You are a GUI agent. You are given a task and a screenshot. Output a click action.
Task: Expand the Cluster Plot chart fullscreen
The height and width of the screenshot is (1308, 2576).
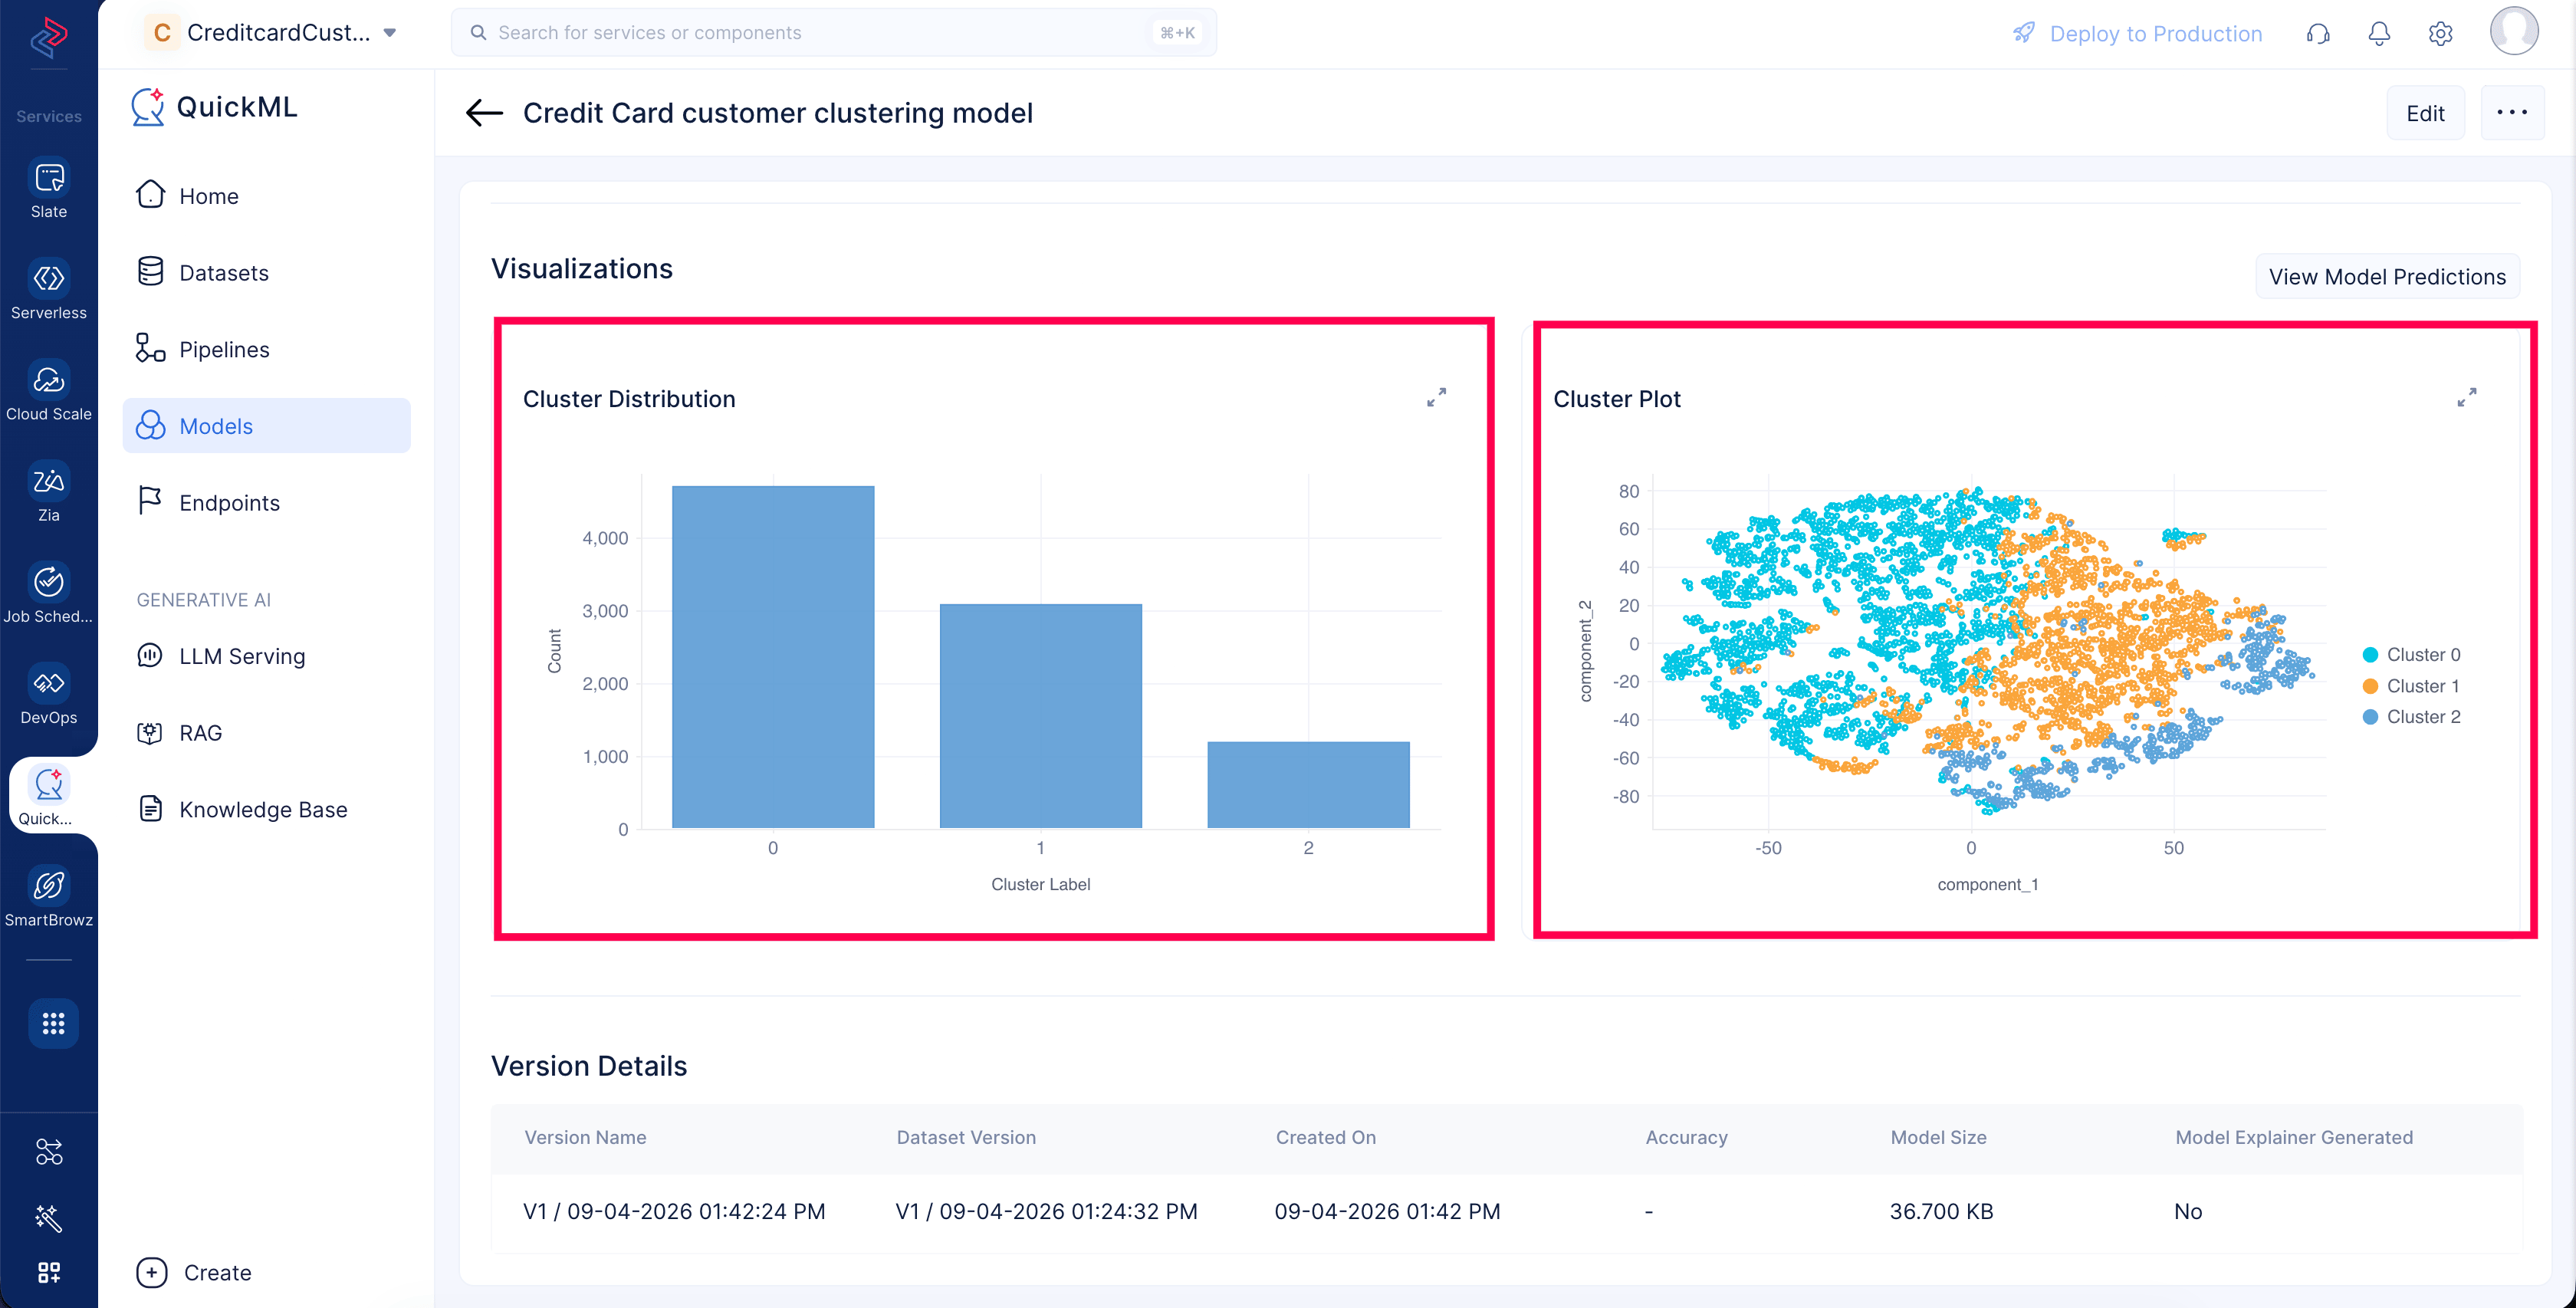point(2466,398)
